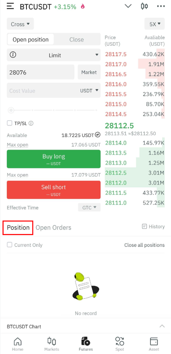Viewport: 171px width, 354px height.
Task: Click the position size slider handle
Action: (11, 110)
